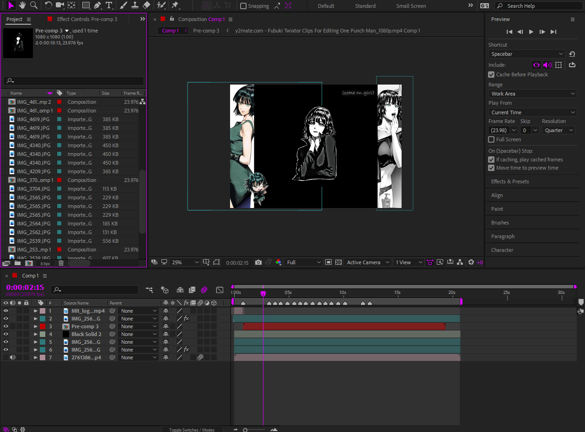The height and width of the screenshot is (432, 585).
Task: Click the 8 bpc color depth button
Action: (x=45, y=263)
